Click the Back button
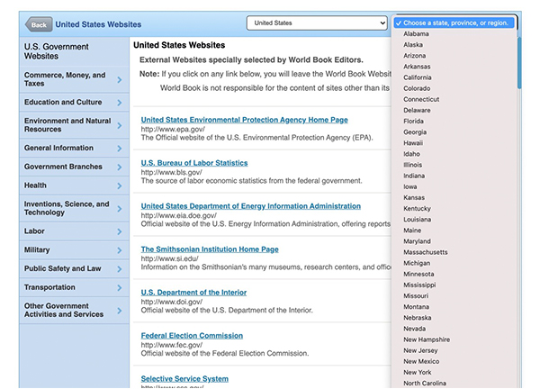This screenshot has width=540, height=389. 39,24
